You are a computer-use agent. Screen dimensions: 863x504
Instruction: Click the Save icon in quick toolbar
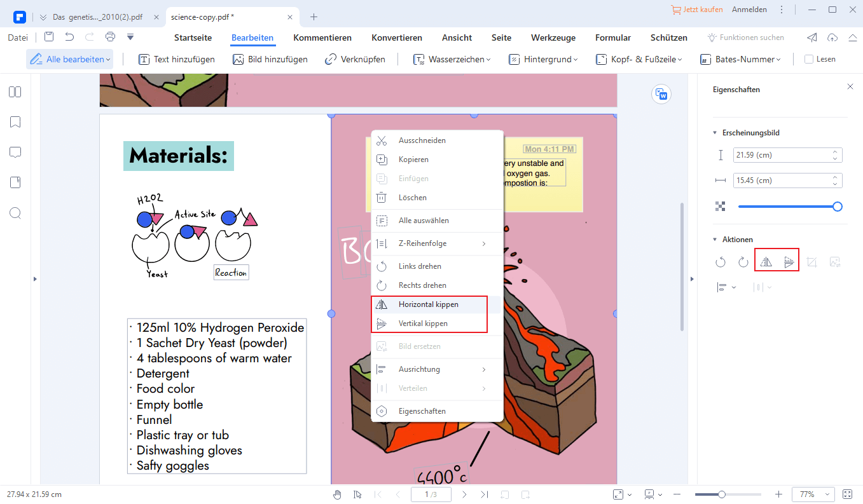[49, 37]
